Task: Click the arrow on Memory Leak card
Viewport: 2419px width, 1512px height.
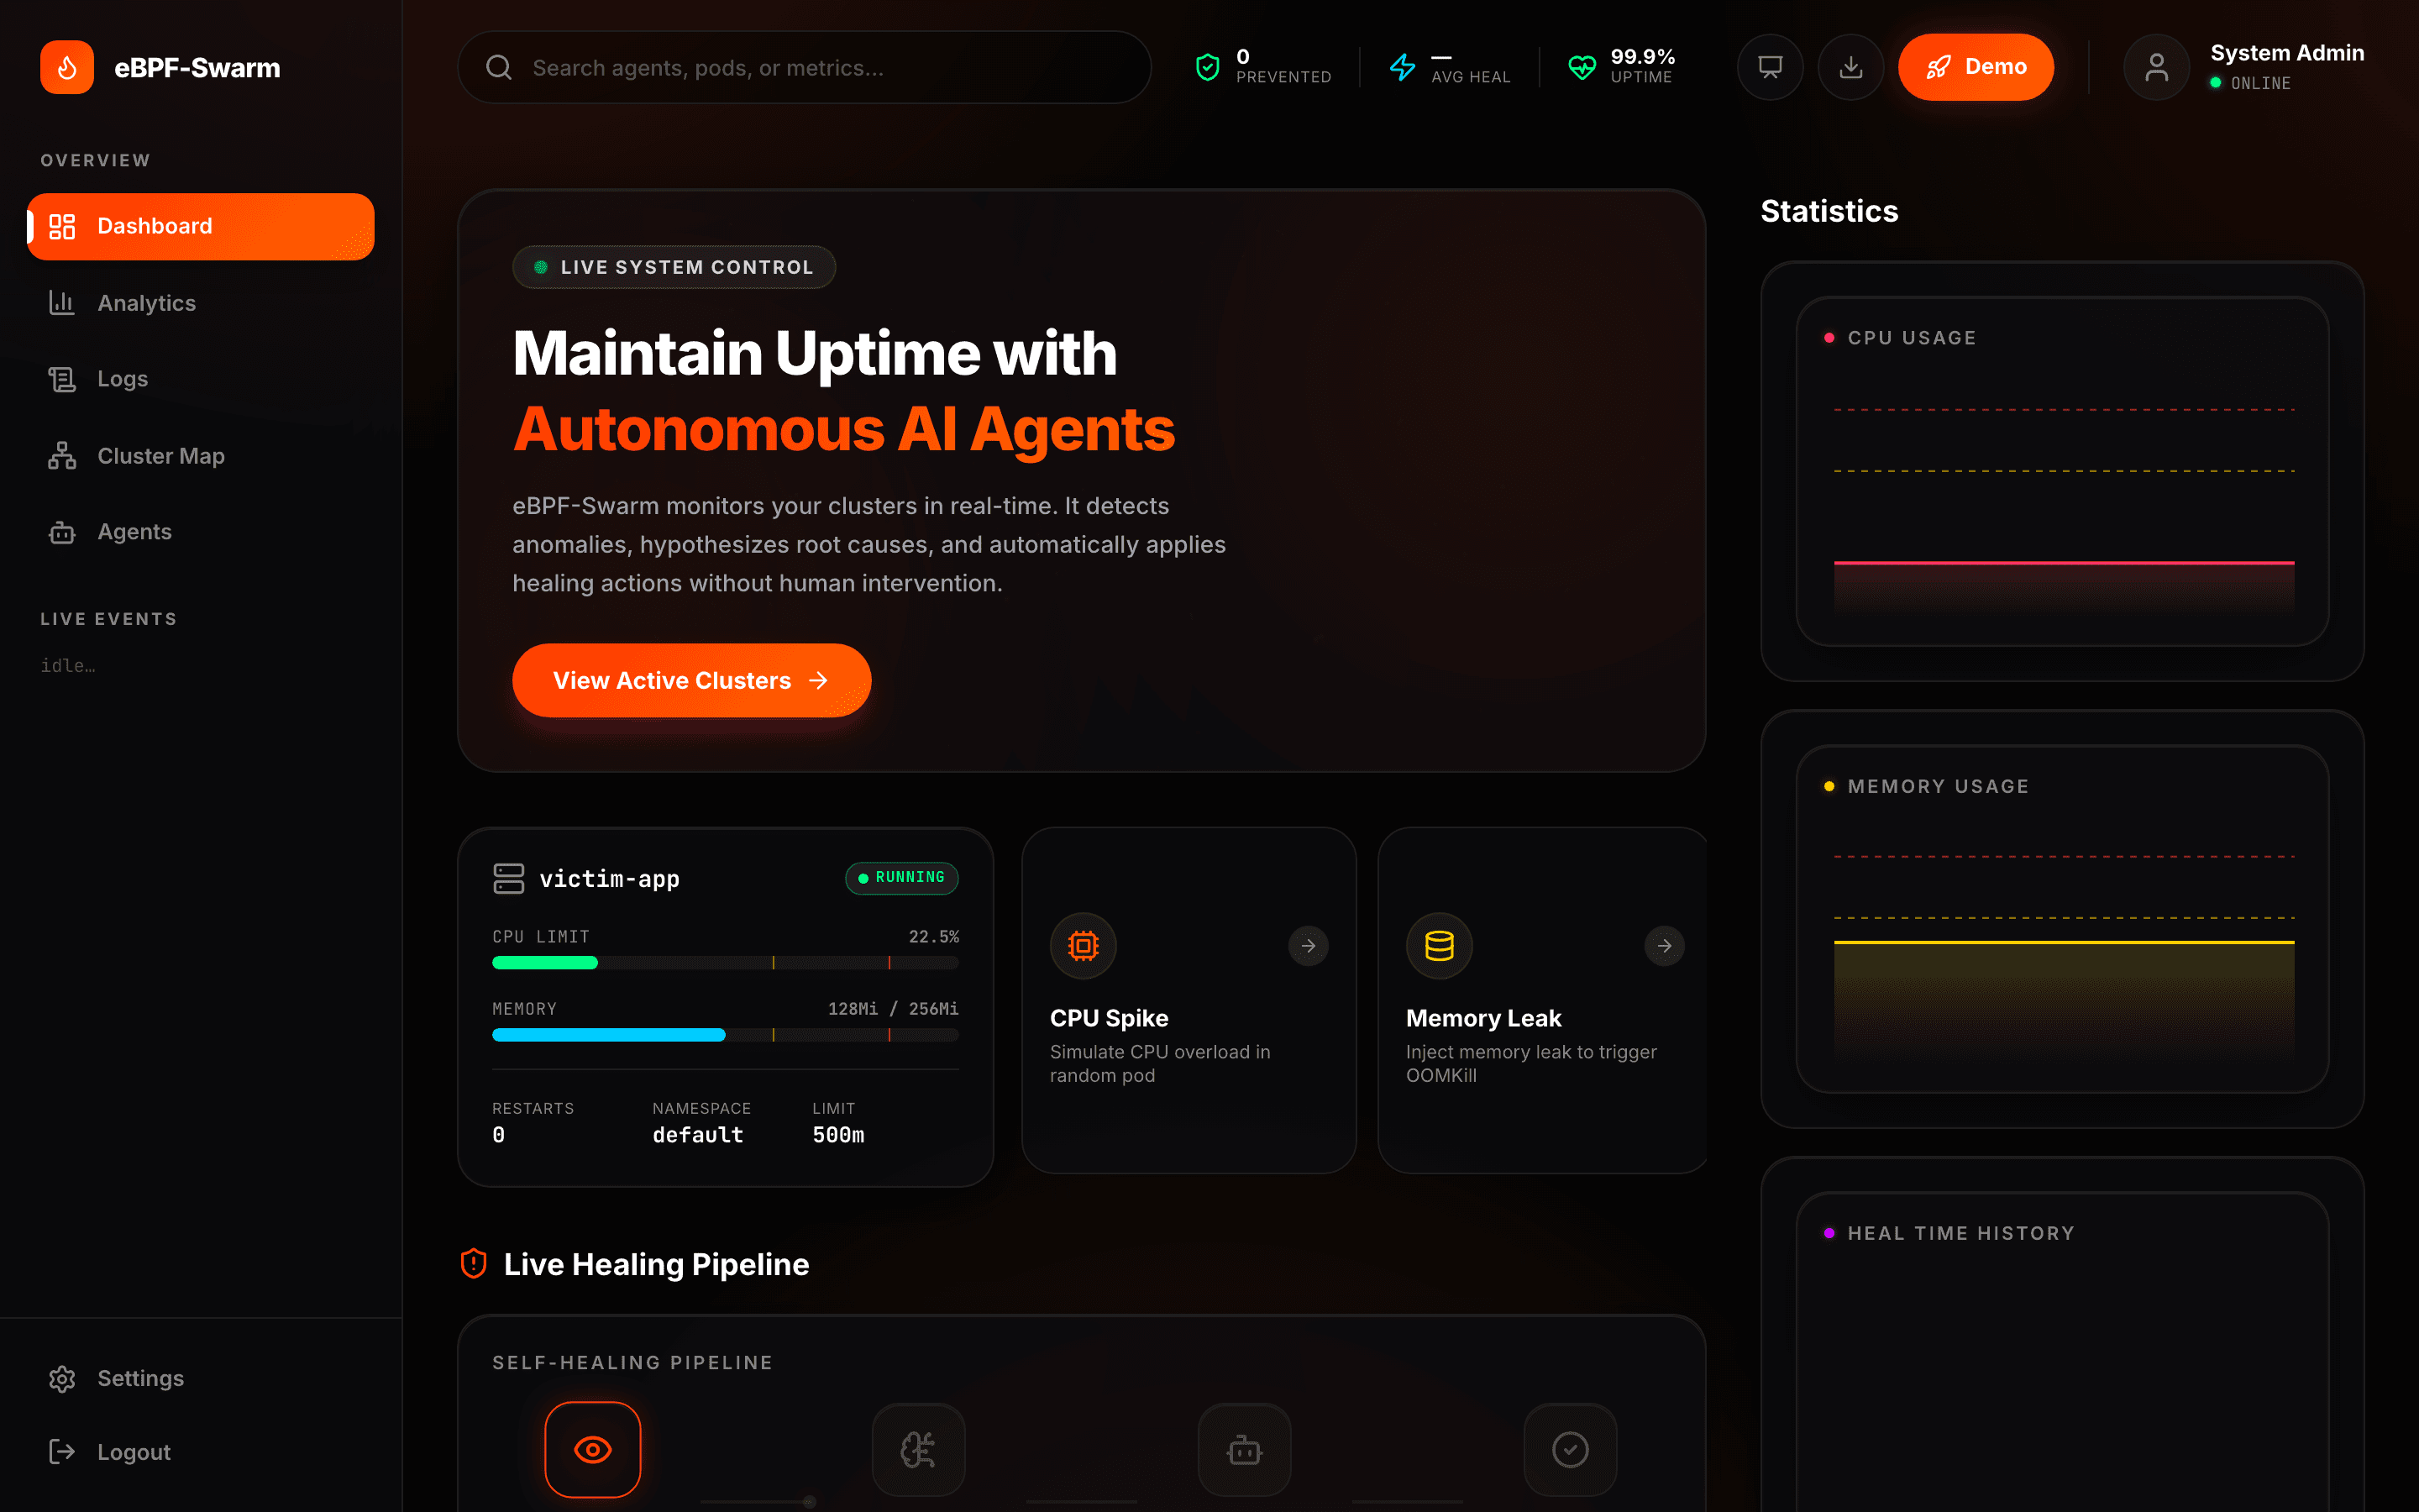Action: (1664, 946)
